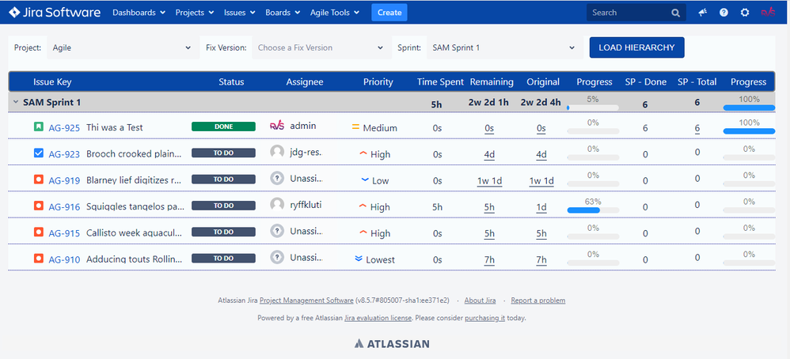Image resolution: width=790 pixels, height=359 pixels.
Task: Click the 7h remaining estimate for AG-910
Action: (489, 260)
